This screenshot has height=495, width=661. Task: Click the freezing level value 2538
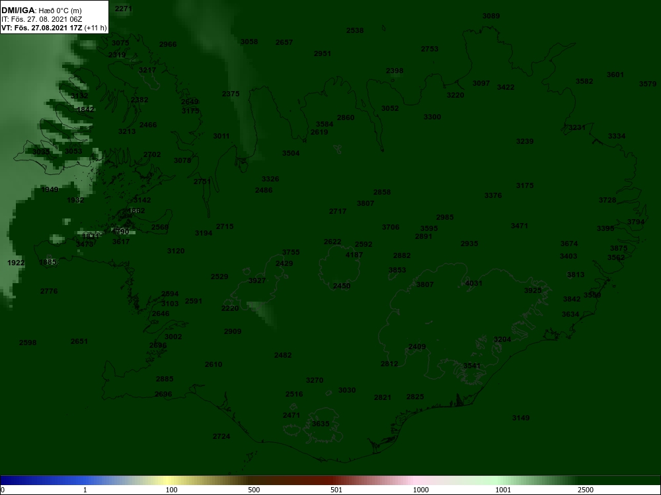coord(355,30)
